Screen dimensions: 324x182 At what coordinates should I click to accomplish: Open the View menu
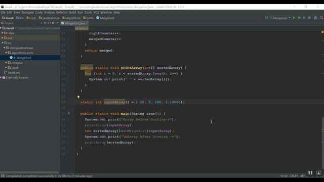click(x=17, y=12)
